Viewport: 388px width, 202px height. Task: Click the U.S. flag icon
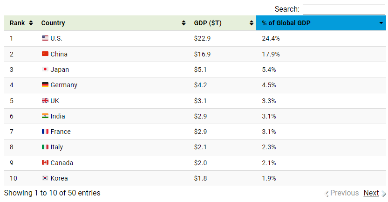pyautogui.click(x=45, y=39)
